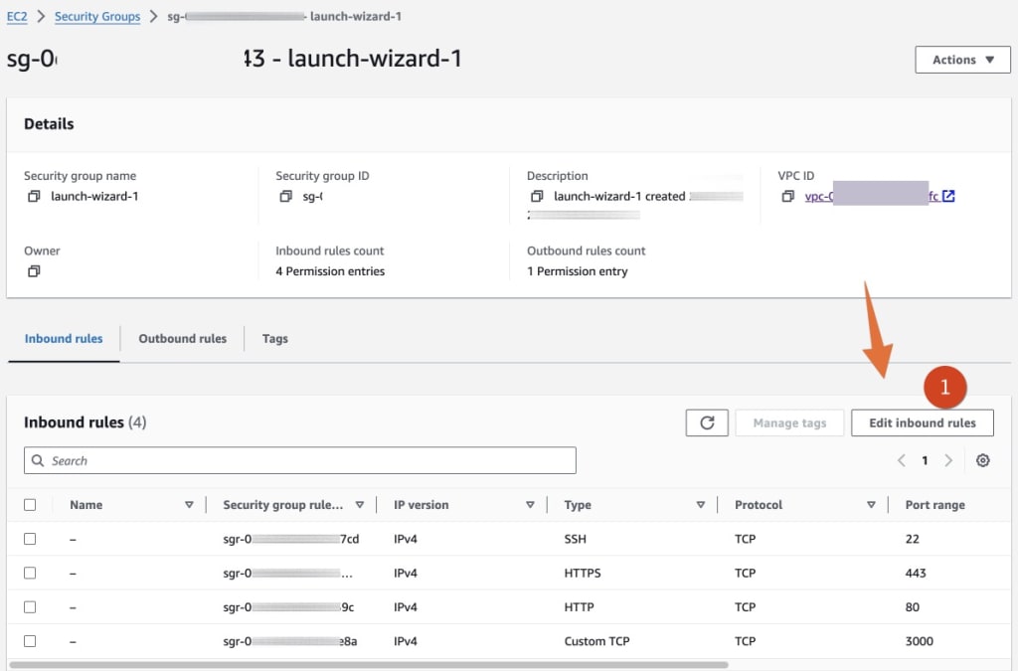This screenshot has height=671, width=1018.
Task: Copy the description text
Action: click(x=537, y=196)
